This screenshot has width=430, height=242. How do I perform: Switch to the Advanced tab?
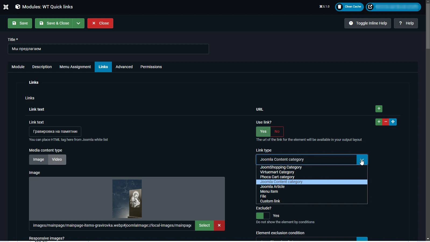point(124,67)
